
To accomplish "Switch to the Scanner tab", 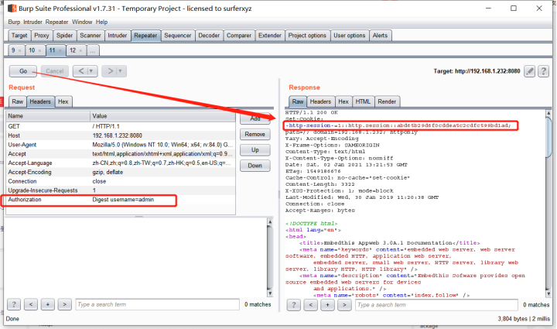I will click(x=91, y=36).
